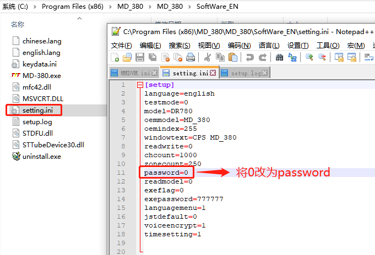Select MD-380.exe in the file list
Image resolution: width=375 pixels, height=255 pixels.
point(42,75)
